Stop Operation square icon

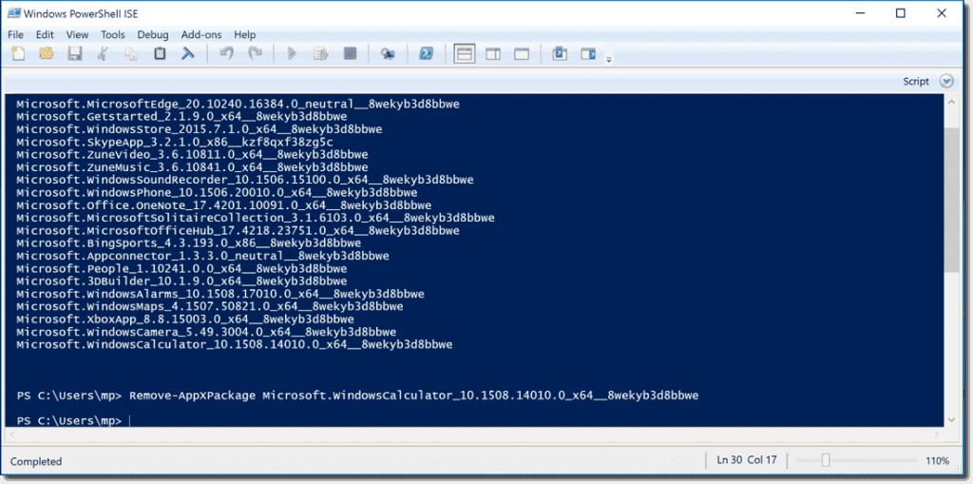(x=350, y=54)
